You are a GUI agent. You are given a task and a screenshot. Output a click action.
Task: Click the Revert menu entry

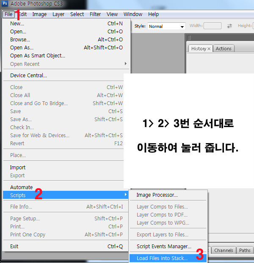click(x=63, y=144)
